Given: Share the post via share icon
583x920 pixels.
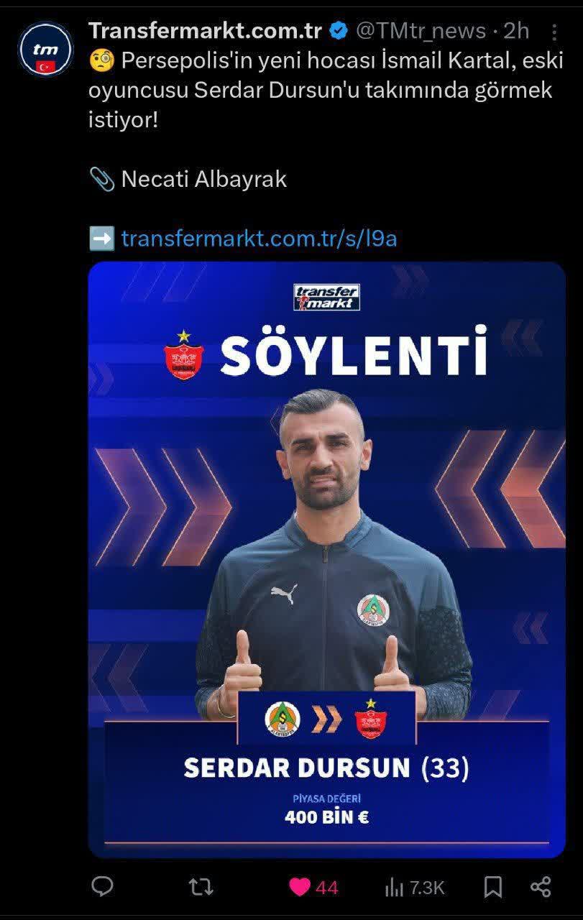Looking at the screenshot, I should pyautogui.click(x=541, y=887).
